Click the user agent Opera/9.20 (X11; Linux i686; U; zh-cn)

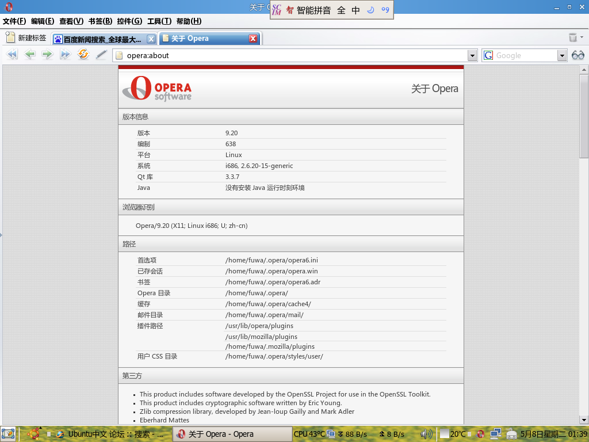[192, 226]
